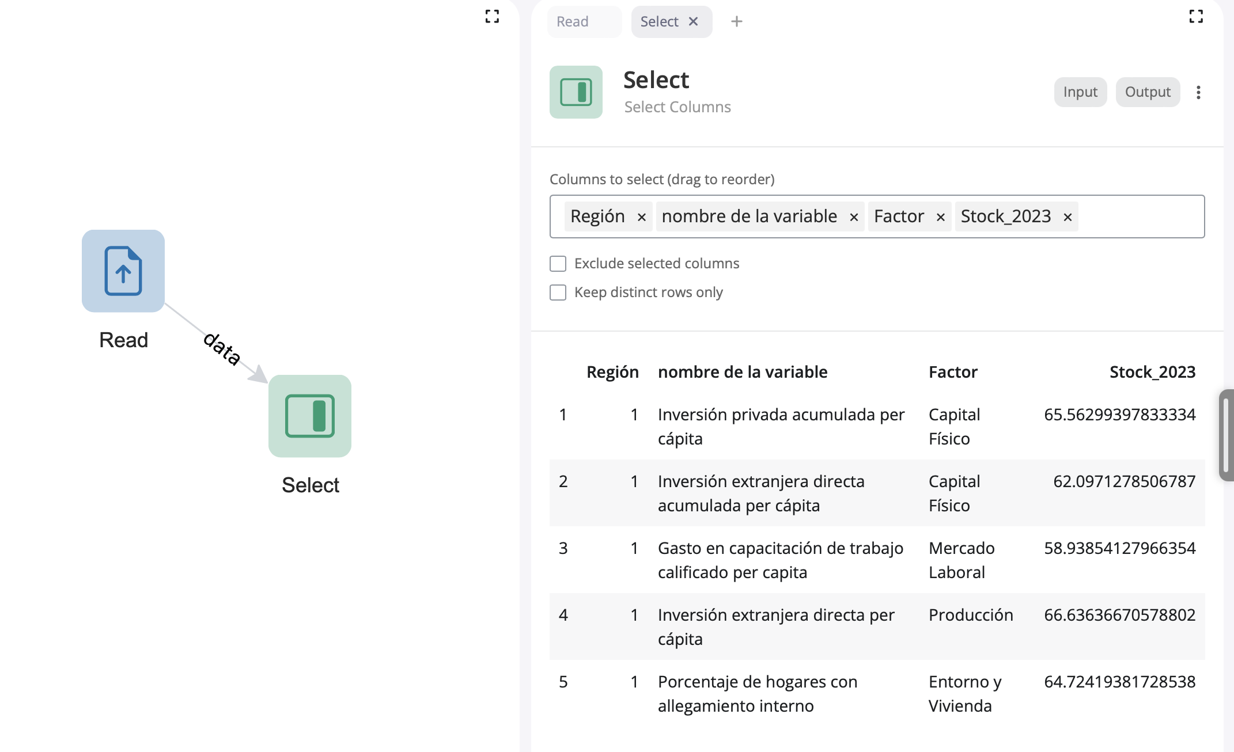Enable Exclude selected columns checkbox
Viewport: 1234px width, 752px height.
pos(558,264)
